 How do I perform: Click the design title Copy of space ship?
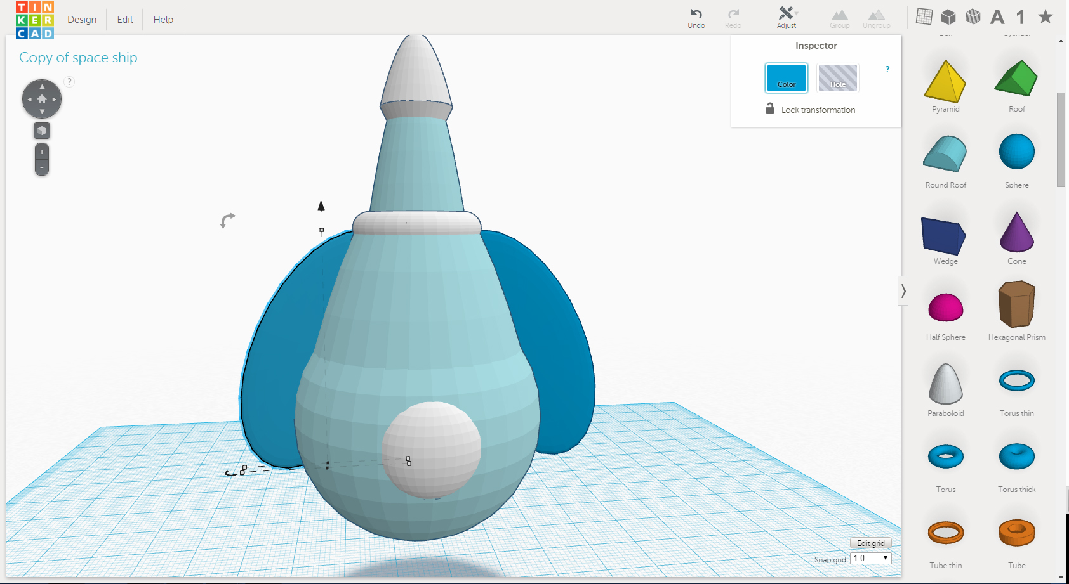pos(78,58)
